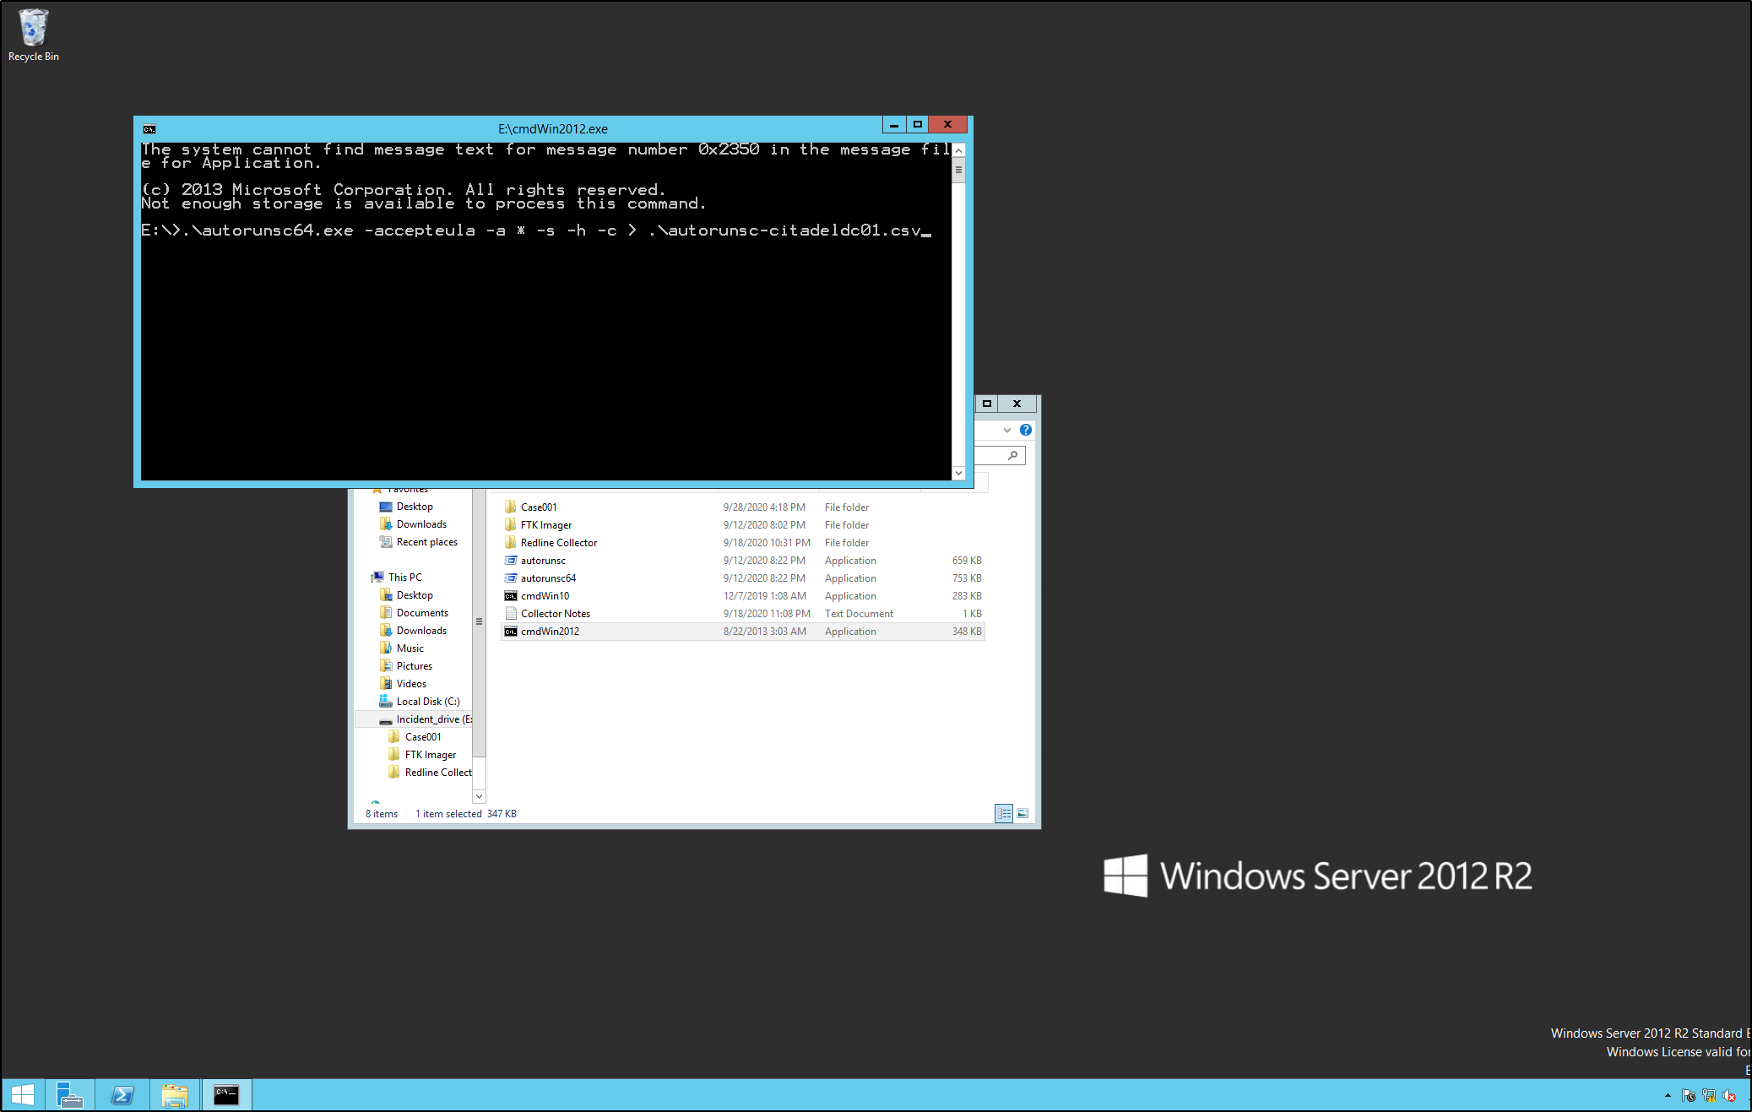The height and width of the screenshot is (1112, 1752).
Task: Open network warning tray icon
Action: tap(1709, 1096)
